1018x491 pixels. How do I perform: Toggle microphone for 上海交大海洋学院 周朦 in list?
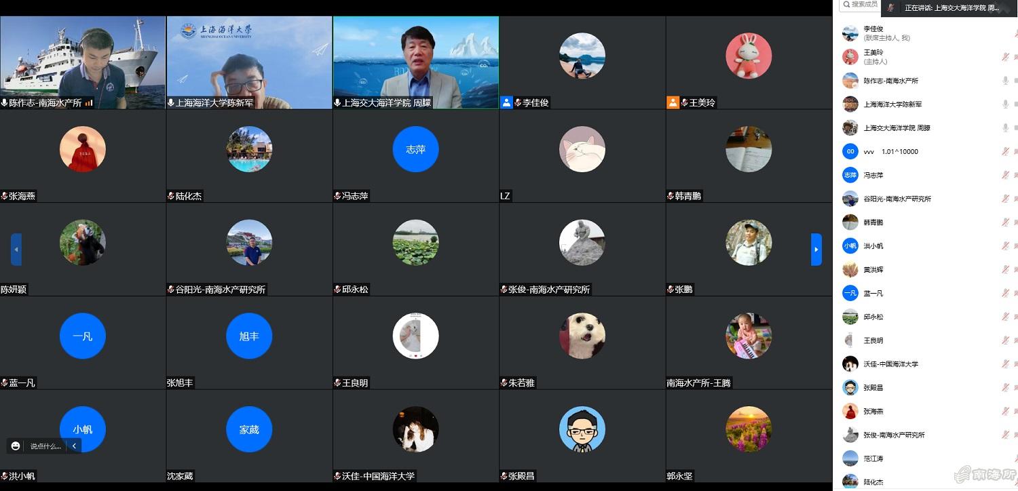pyautogui.click(x=1005, y=127)
